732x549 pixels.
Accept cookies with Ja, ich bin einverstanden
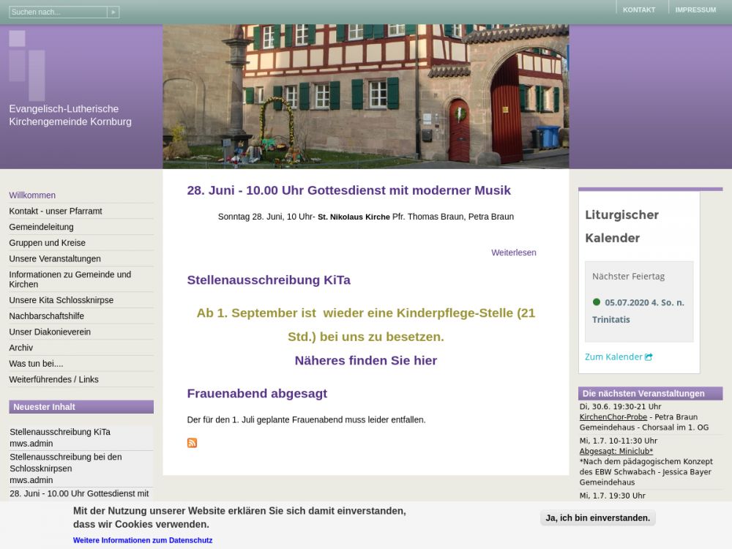[x=597, y=518]
